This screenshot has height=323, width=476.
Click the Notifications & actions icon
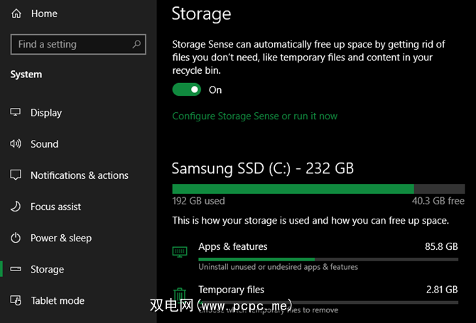pos(16,175)
